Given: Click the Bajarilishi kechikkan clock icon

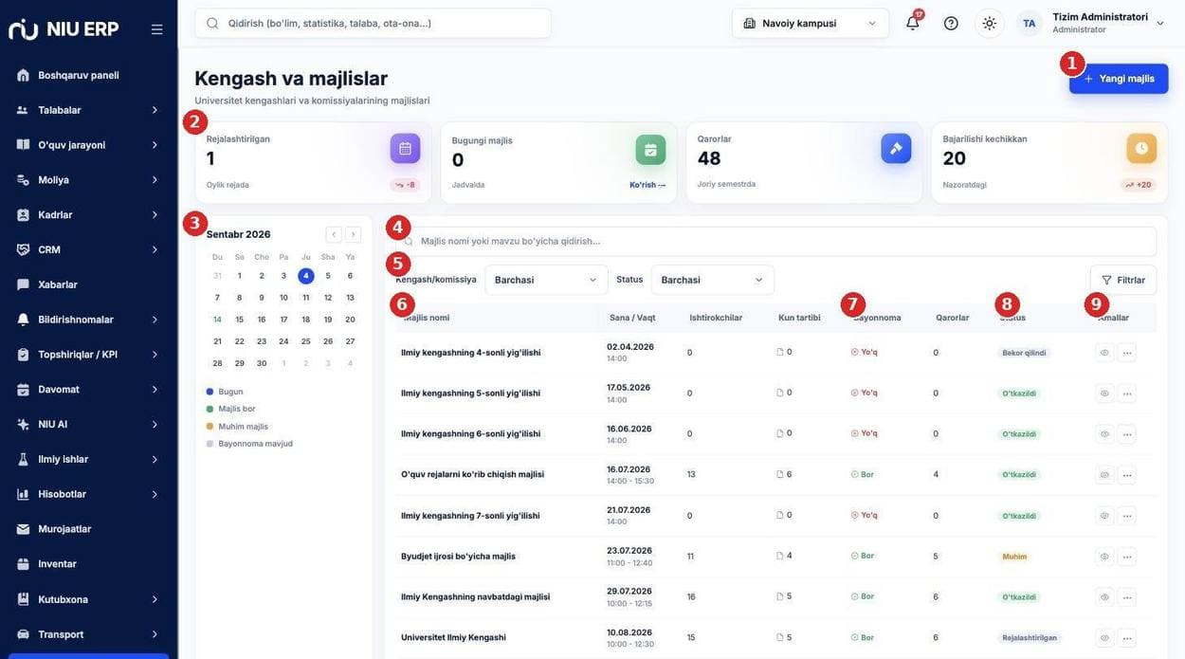Looking at the screenshot, I should (1141, 149).
